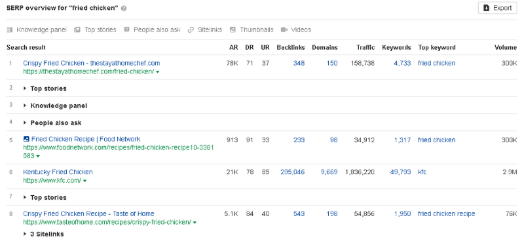This screenshot has height=241, width=524.
Task: Open 348 backlinks for thestayathomechef result
Action: [299, 63]
